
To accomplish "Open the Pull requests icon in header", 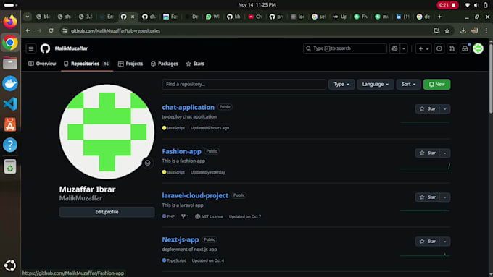I will point(452,48).
